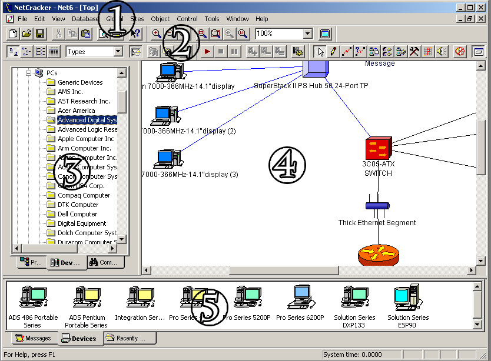Select the red Link devices tool

347,51
